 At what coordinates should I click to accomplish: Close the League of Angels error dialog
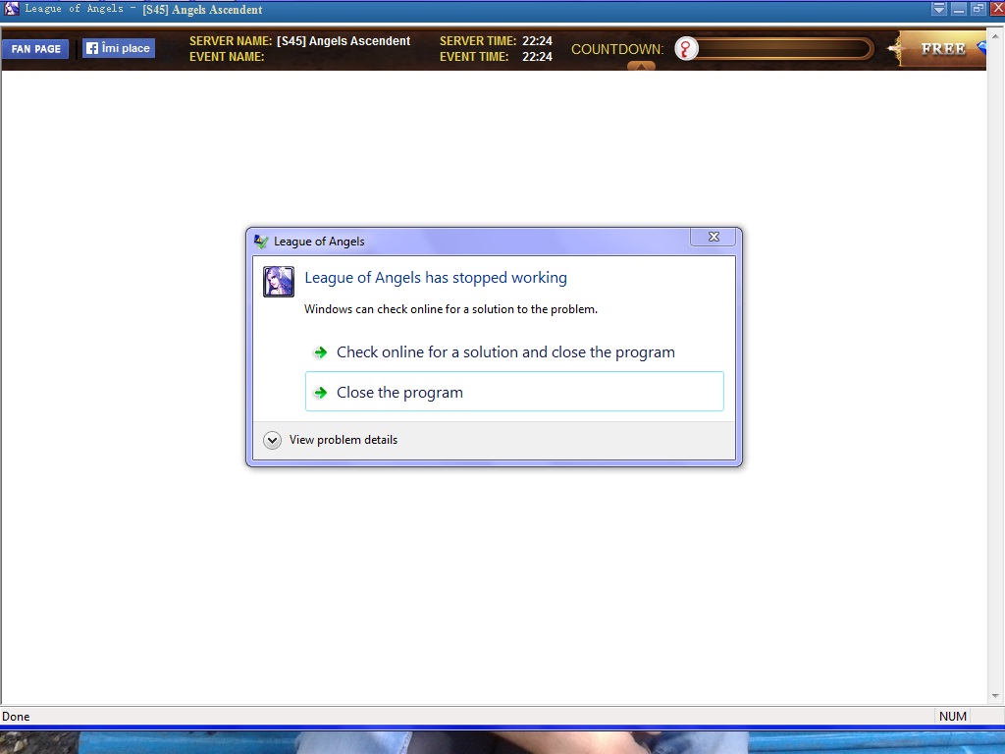(714, 237)
